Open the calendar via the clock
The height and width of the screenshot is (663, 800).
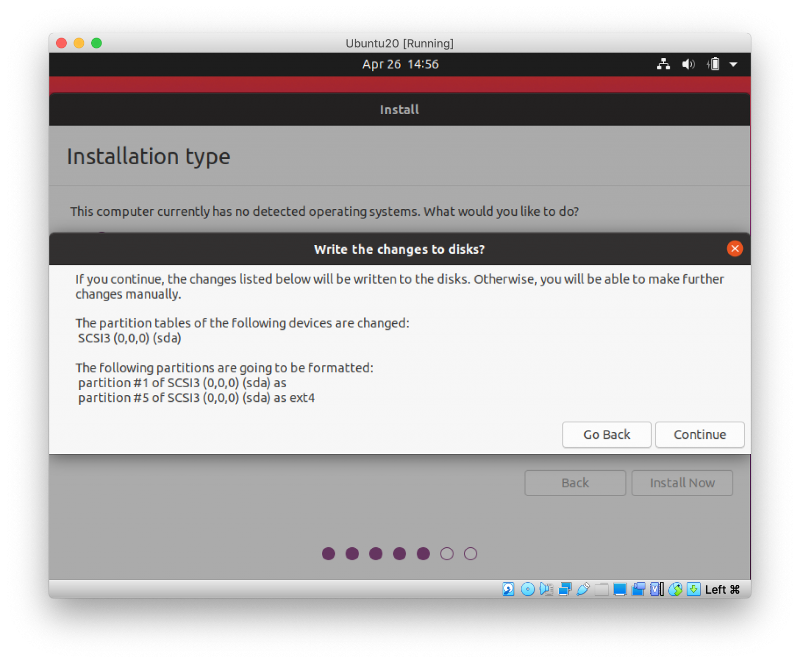click(400, 64)
